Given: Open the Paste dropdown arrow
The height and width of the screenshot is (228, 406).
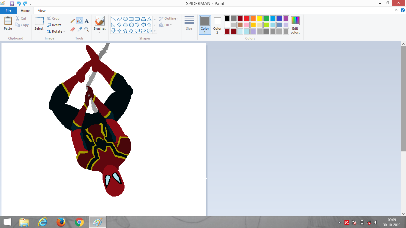Looking at the screenshot, I should tap(8, 32).
